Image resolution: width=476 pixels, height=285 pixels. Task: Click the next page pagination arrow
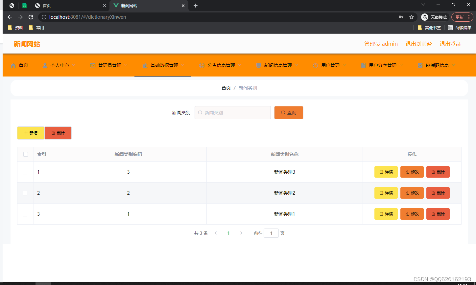click(241, 233)
